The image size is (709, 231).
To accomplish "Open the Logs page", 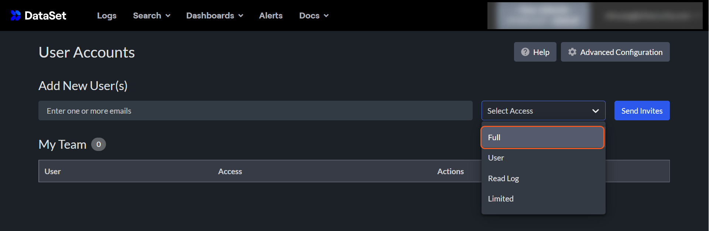I will point(107,15).
